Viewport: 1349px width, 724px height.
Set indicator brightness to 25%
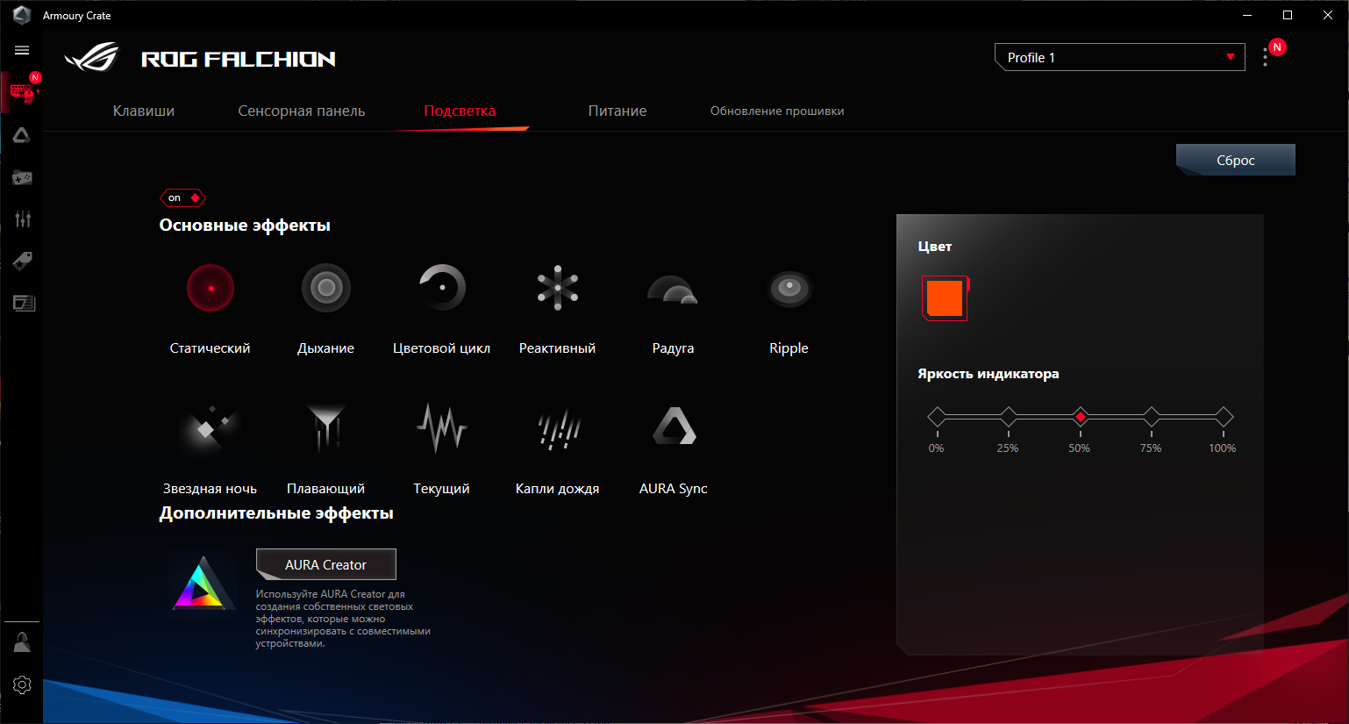tap(1009, 417)
